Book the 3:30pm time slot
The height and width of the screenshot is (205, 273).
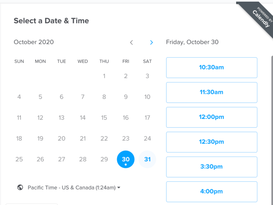click(212, 167)
